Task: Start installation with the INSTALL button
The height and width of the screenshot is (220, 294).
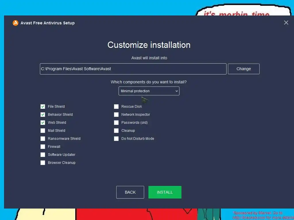Action: coord(165,192)
